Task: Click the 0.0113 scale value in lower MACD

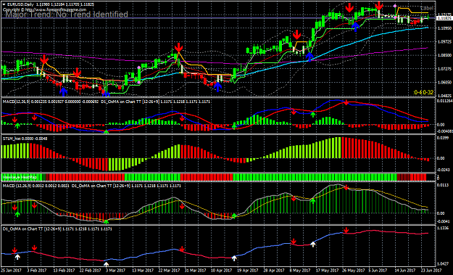Action: tap(442, 185)
